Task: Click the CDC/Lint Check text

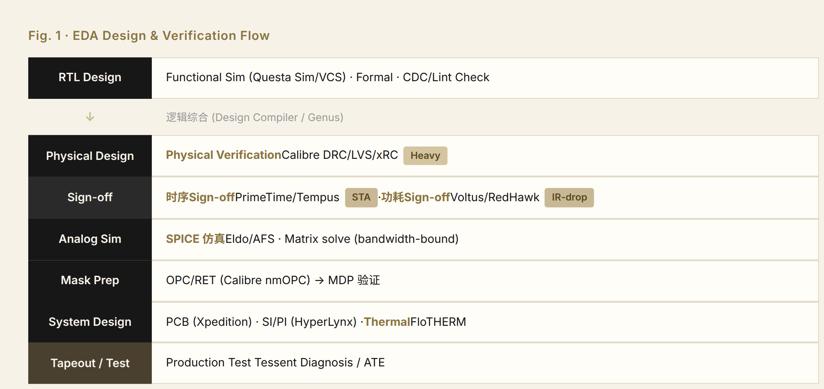Action: point(446,77)
